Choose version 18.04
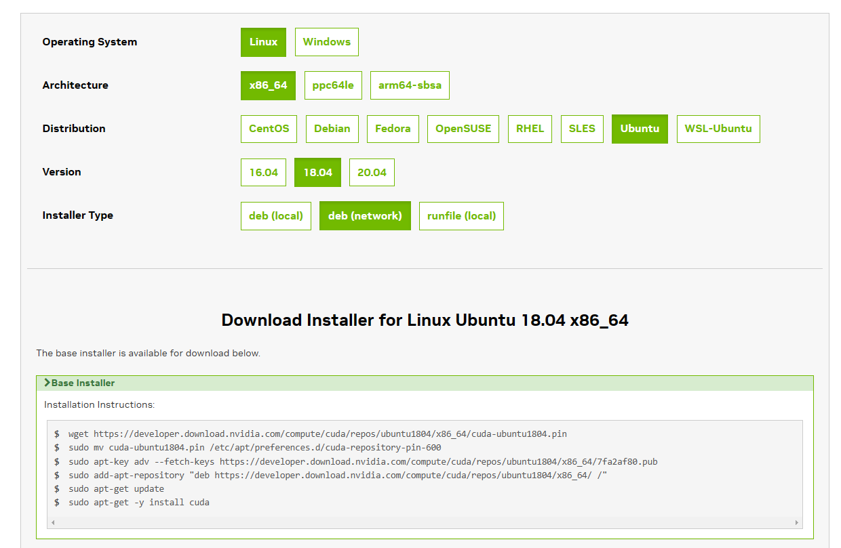 point(317,172)
